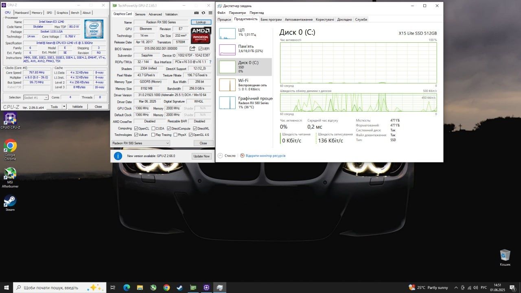Open the Radeon RX 580 Series GPU dropdown
The width and height of the screenshot is (521, 293).
click(141, 143)
